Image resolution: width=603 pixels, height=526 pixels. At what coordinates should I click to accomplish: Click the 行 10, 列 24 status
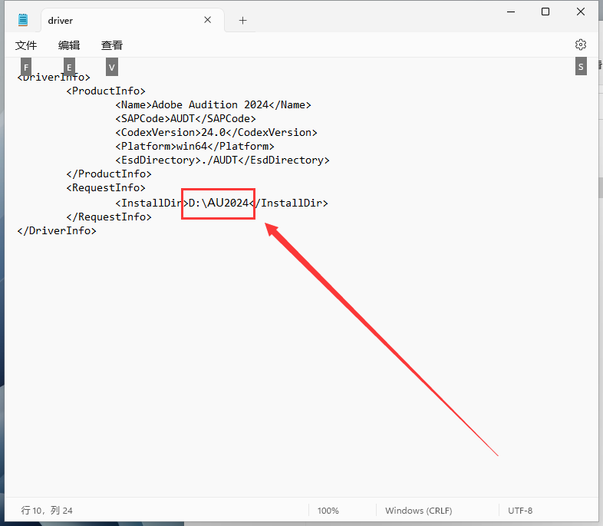[x=47, y=510]
